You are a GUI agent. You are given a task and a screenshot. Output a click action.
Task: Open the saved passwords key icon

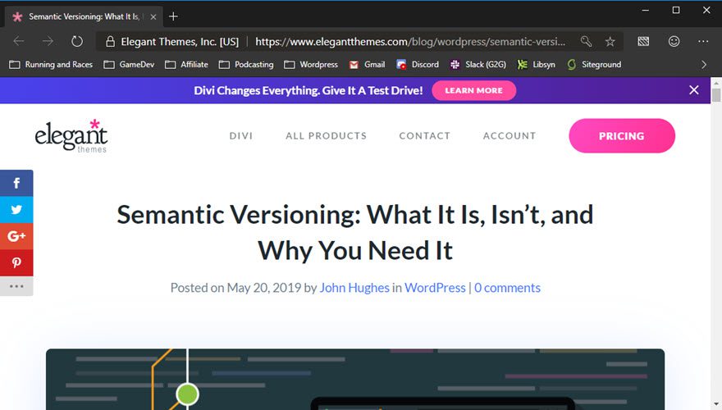click(586, 42)
